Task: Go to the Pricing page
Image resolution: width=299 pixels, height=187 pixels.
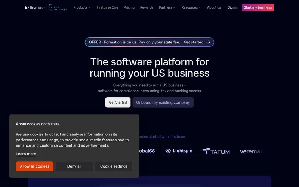Action: (x=129, y=7)
